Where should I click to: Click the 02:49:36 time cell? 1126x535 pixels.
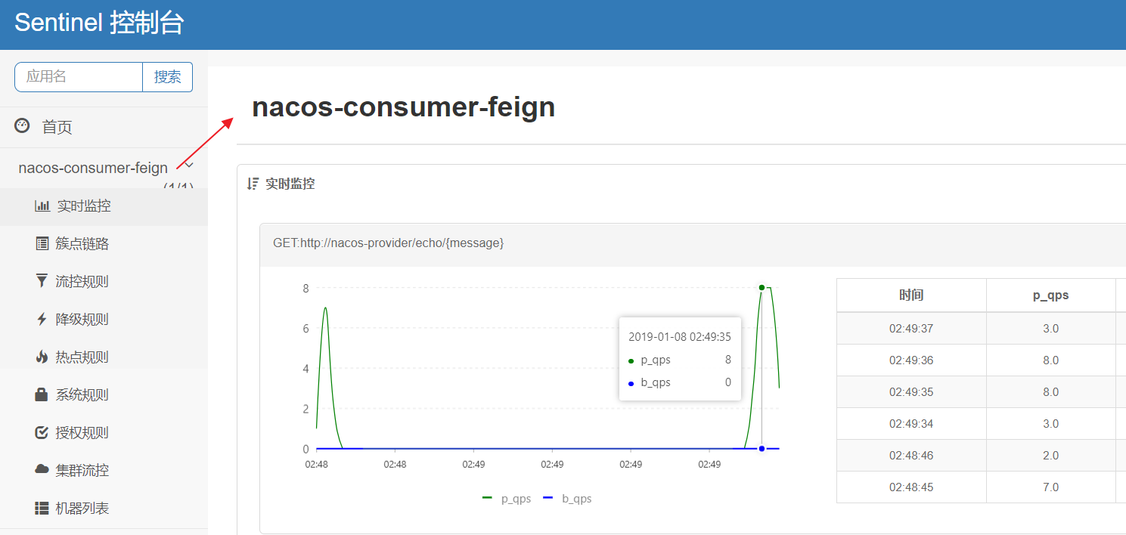(911, 360)
